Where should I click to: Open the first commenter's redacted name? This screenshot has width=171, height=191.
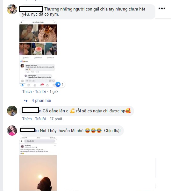(31, 9)
